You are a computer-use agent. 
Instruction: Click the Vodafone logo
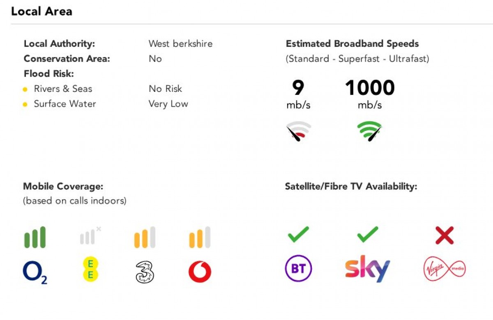(200, 272)
